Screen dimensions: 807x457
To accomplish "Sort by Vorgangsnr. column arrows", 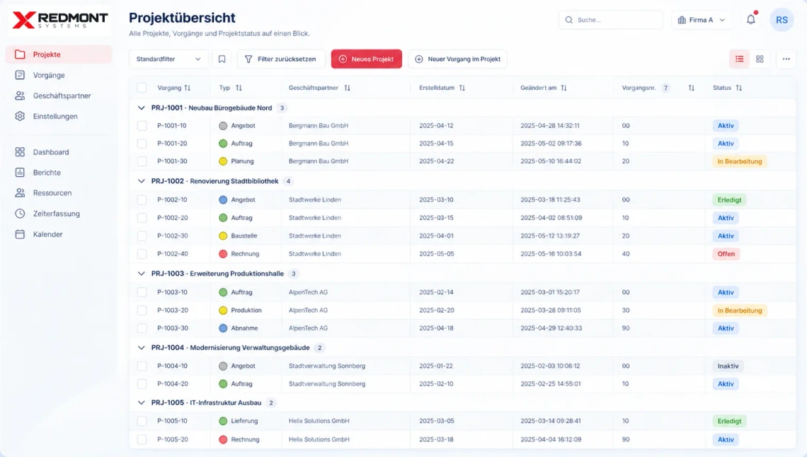I will 691,88.
